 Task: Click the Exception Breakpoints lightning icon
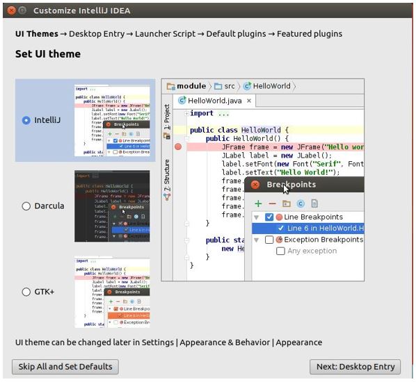click(x=279, y=240)
